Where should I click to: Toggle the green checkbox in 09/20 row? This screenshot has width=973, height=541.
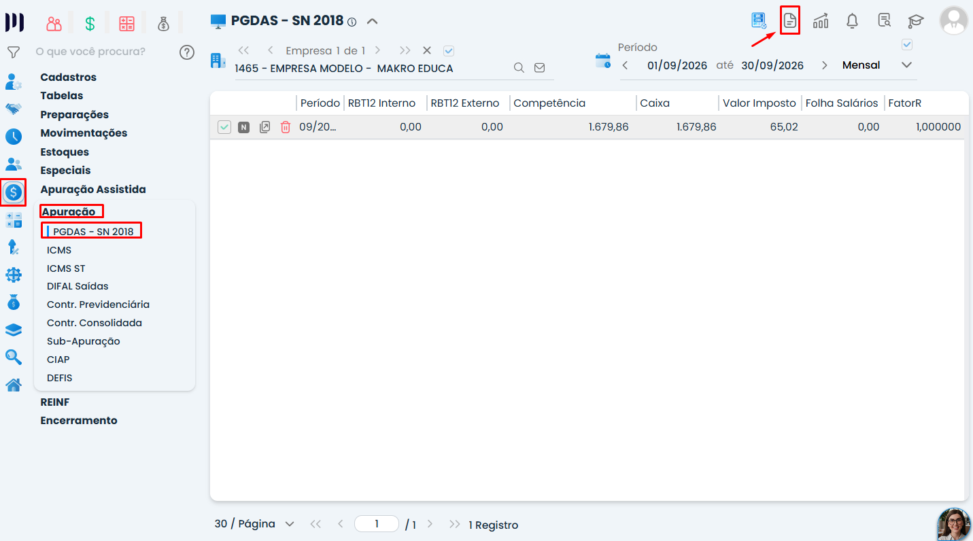point(224,127)
